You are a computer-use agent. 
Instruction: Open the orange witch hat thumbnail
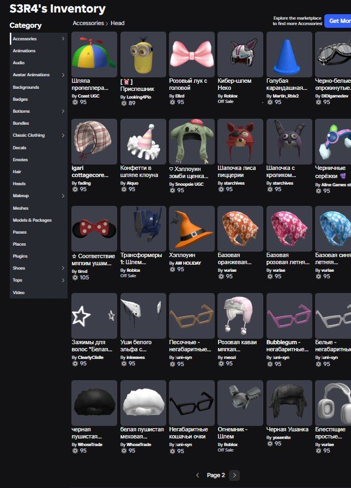pyautogui.click(x=191, y=228)
